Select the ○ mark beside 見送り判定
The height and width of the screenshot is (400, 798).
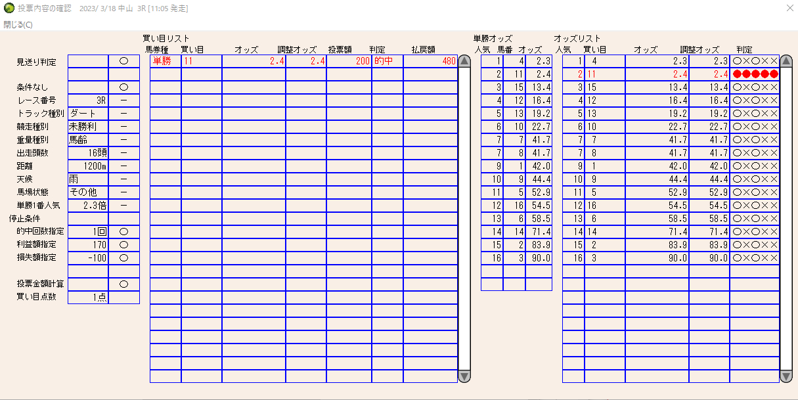click(123, 61)
